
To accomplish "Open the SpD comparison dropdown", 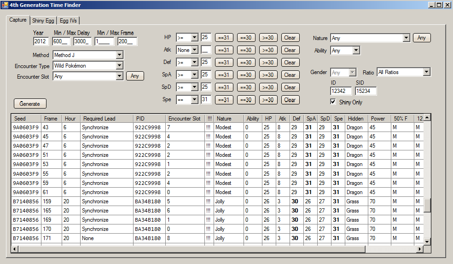I will [x=195, y=87].
